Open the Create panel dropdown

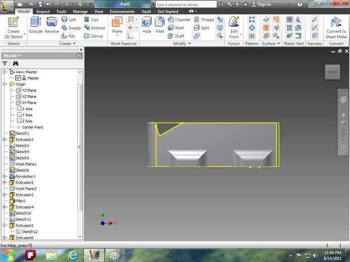click(x=67, y=43)
